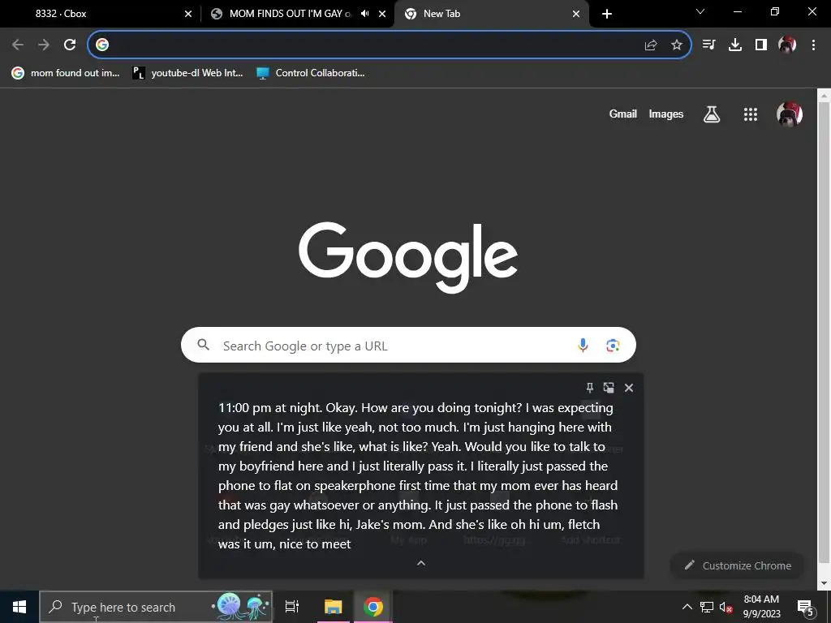Restore down the Chrome window

pos(775,11)
